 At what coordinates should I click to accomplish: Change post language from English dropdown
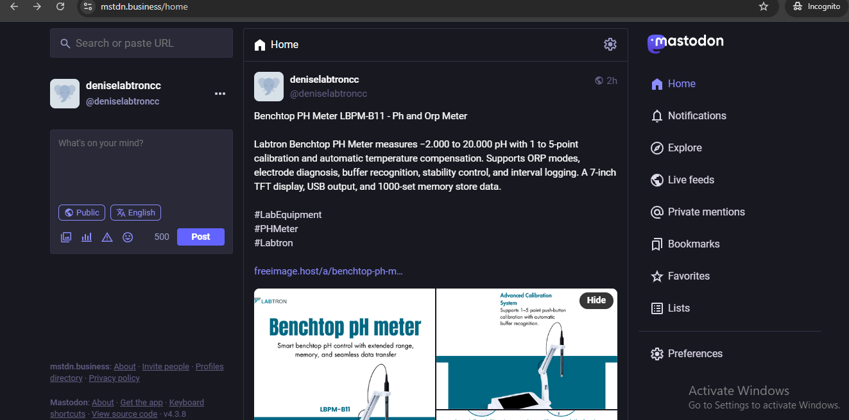point(135,213)
